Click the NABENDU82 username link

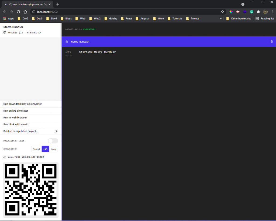click(x=89, y=29)
